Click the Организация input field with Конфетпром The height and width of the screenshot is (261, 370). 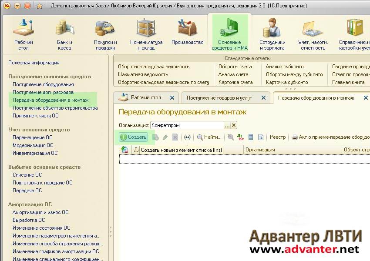(x=187, y=125)
